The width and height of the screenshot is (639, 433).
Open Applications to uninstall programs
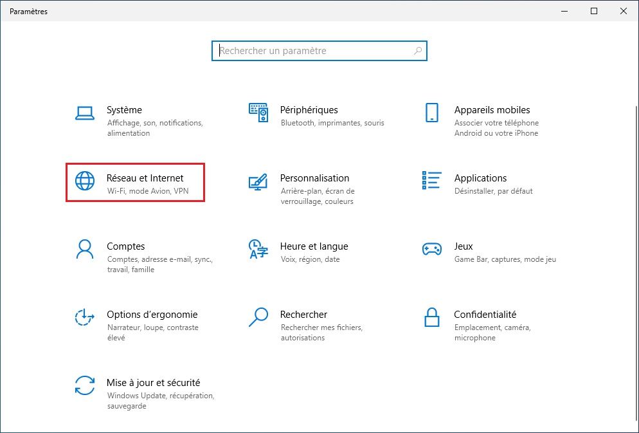click(480, 178)
